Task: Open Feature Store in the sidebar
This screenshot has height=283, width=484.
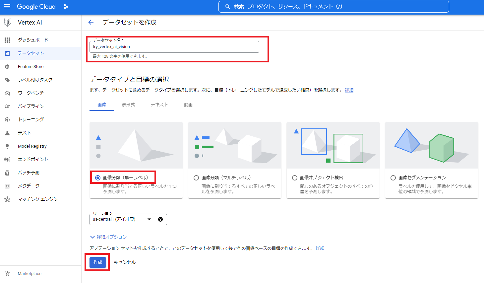Action: pos(30,67)
